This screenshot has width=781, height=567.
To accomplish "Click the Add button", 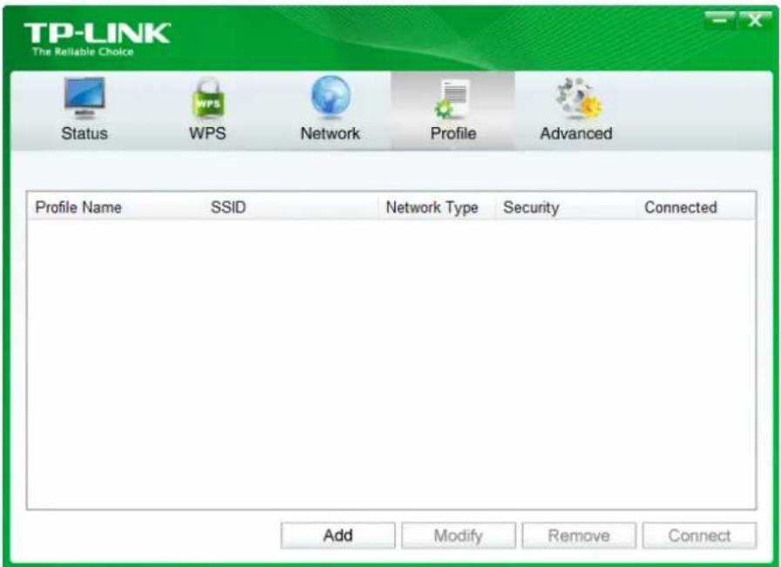I will point(337,536).
